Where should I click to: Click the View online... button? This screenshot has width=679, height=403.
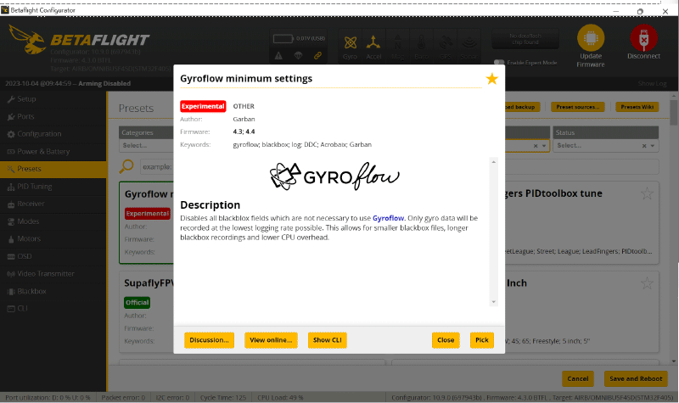(x=271, y=340)
